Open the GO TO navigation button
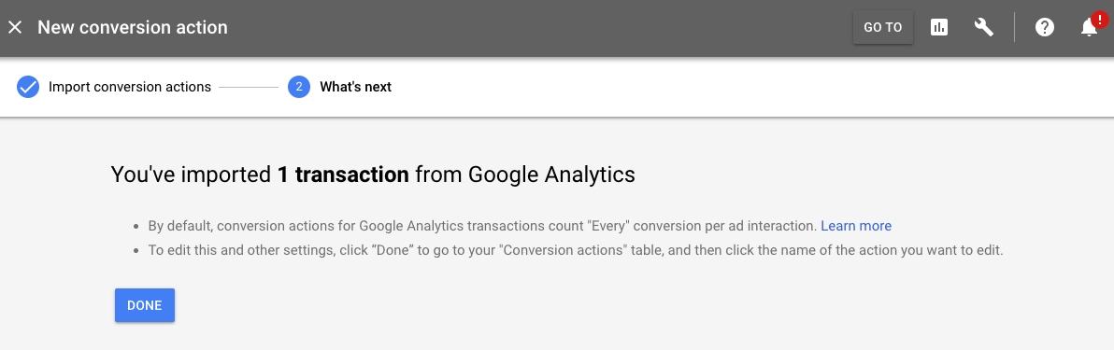The width and height of the screenshot is (1114, 350). [x=883, y=28]
